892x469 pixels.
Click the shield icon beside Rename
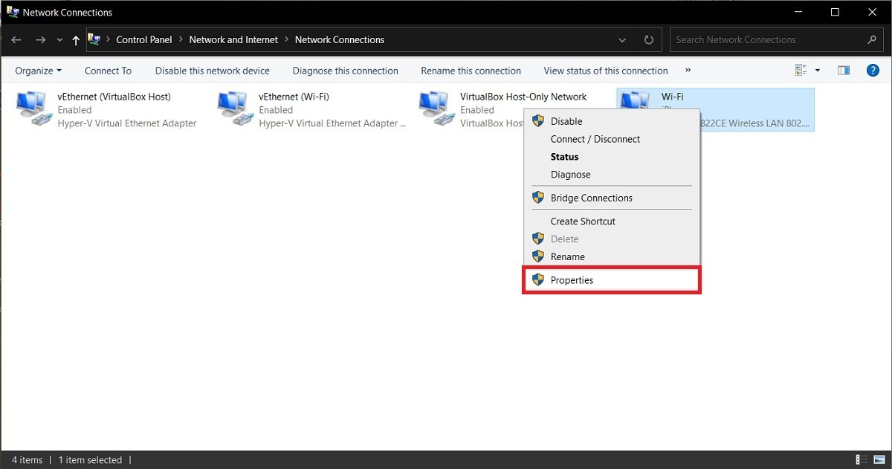[x=538, y=256]
